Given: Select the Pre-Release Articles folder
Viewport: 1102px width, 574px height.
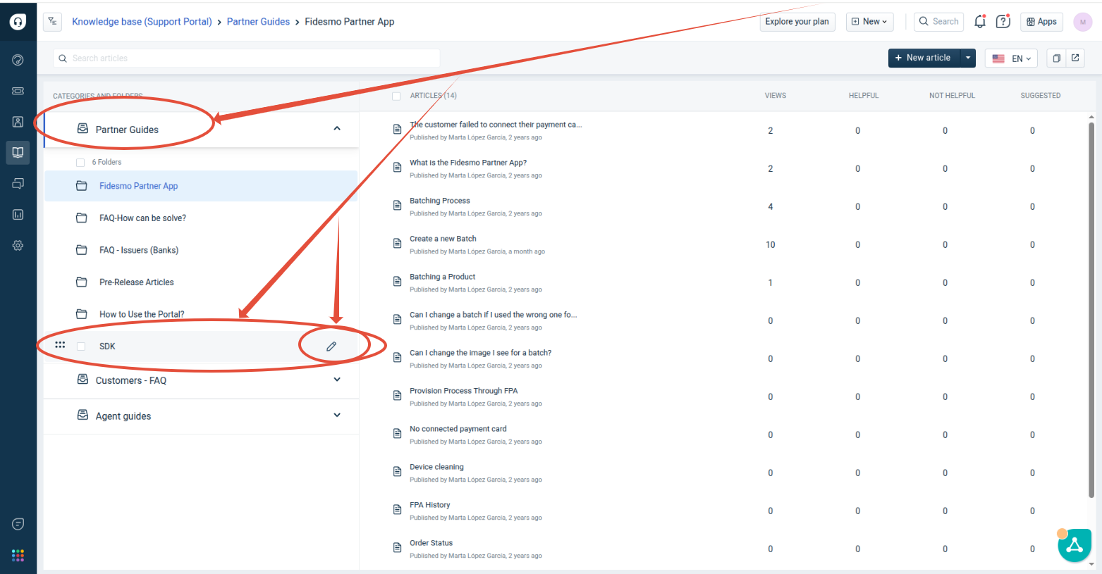Looking at the screenshot, I should [201, 282].
